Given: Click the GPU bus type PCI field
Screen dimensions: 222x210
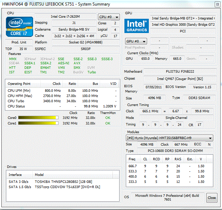Looking at the screenshot, I should [183, 31].
